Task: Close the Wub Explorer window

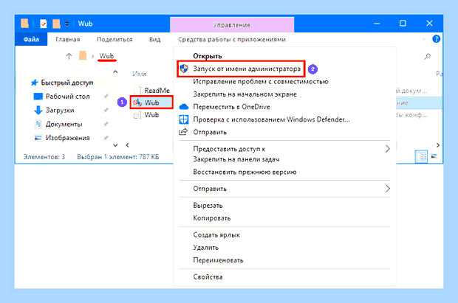Action: (x=429, y=24)
